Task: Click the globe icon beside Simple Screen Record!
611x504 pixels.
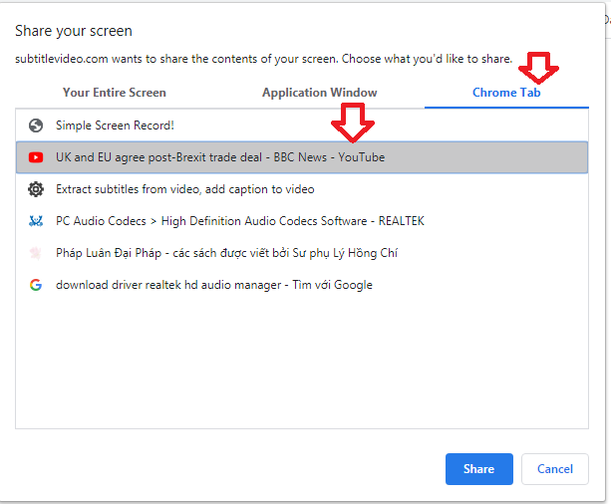Action: pos(36,126)
